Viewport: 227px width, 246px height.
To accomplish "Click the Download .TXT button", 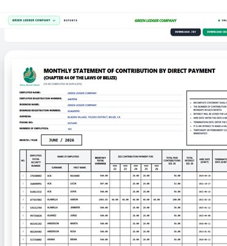I will [x=185, y=32].
